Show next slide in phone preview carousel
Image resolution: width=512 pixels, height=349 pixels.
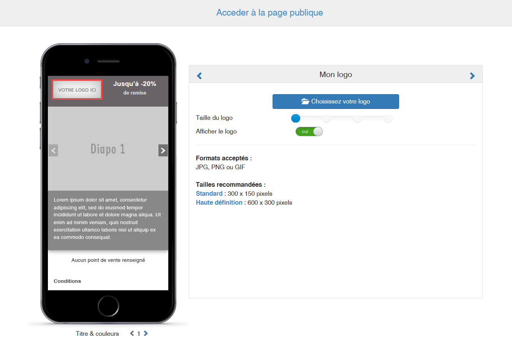[163, 150]
